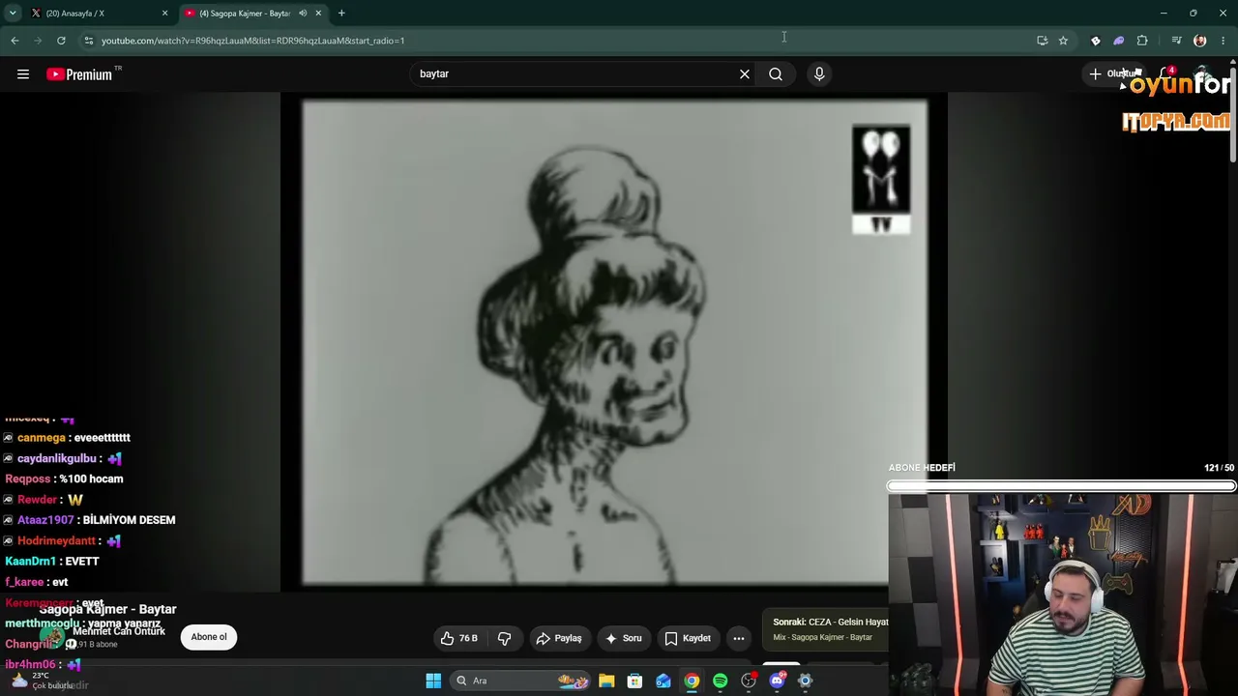Open the black B extension icon
Viewport: 1238px width, 696px height.
[x=1096, y=41]
